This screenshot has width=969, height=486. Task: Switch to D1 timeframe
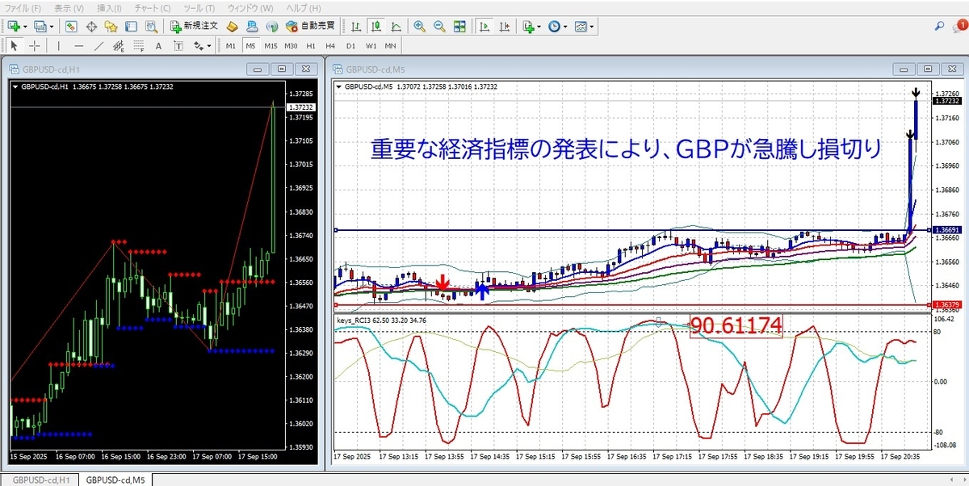[x=350, y=46]
